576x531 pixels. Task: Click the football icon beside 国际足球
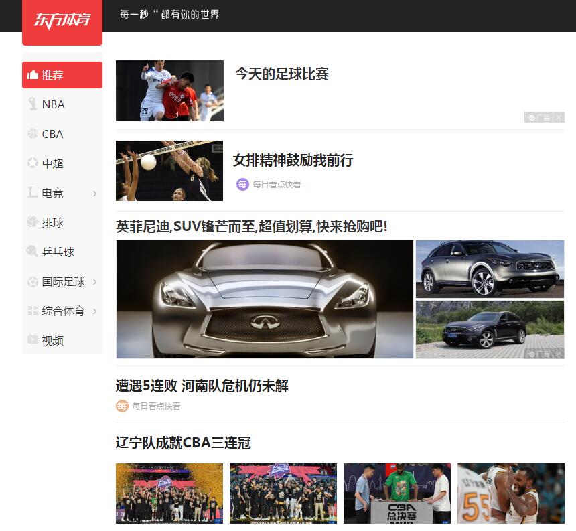pos(33,282)
